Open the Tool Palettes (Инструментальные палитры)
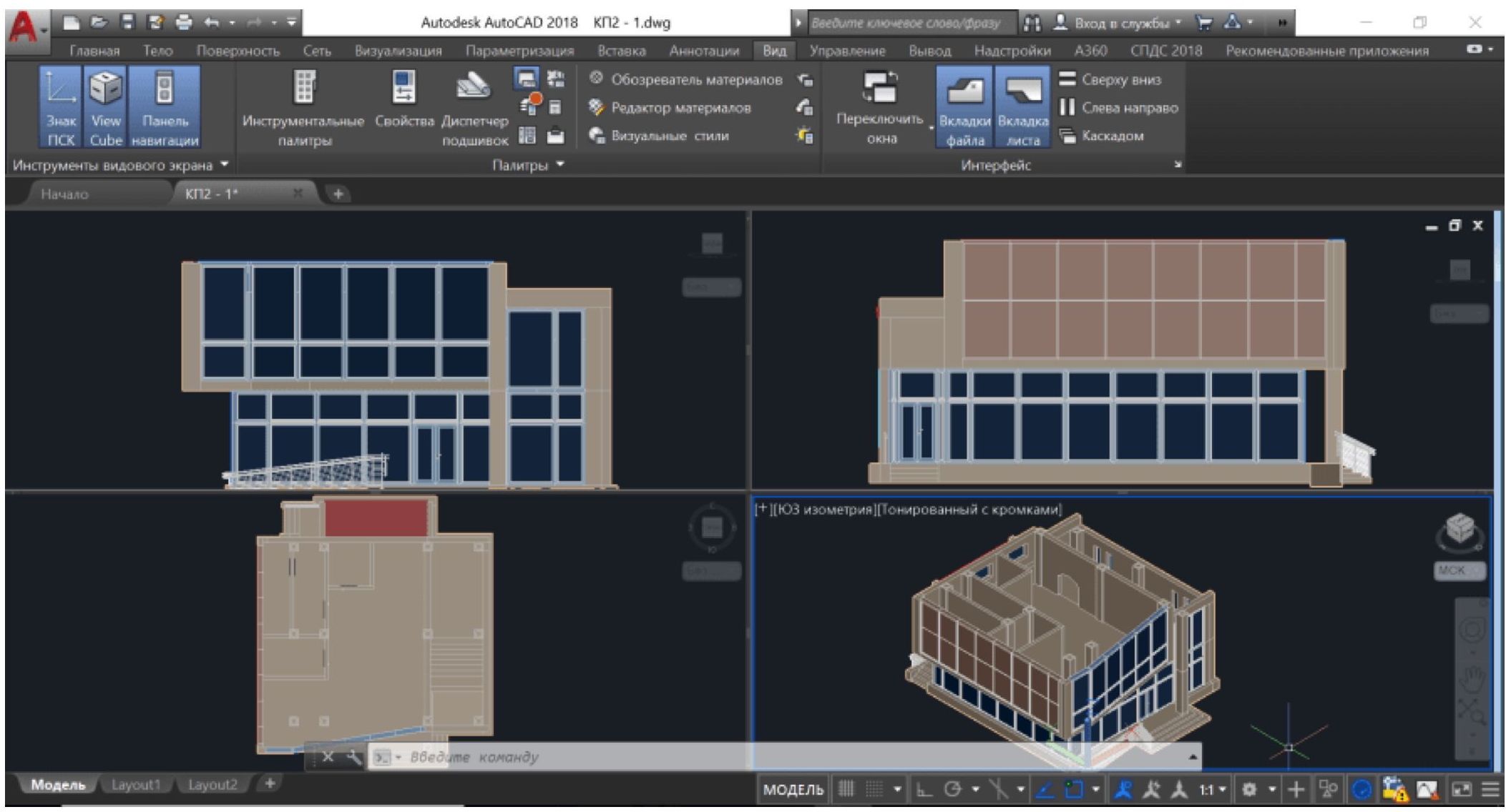Viewport: 1506px width, 812px height. (303, 88)
